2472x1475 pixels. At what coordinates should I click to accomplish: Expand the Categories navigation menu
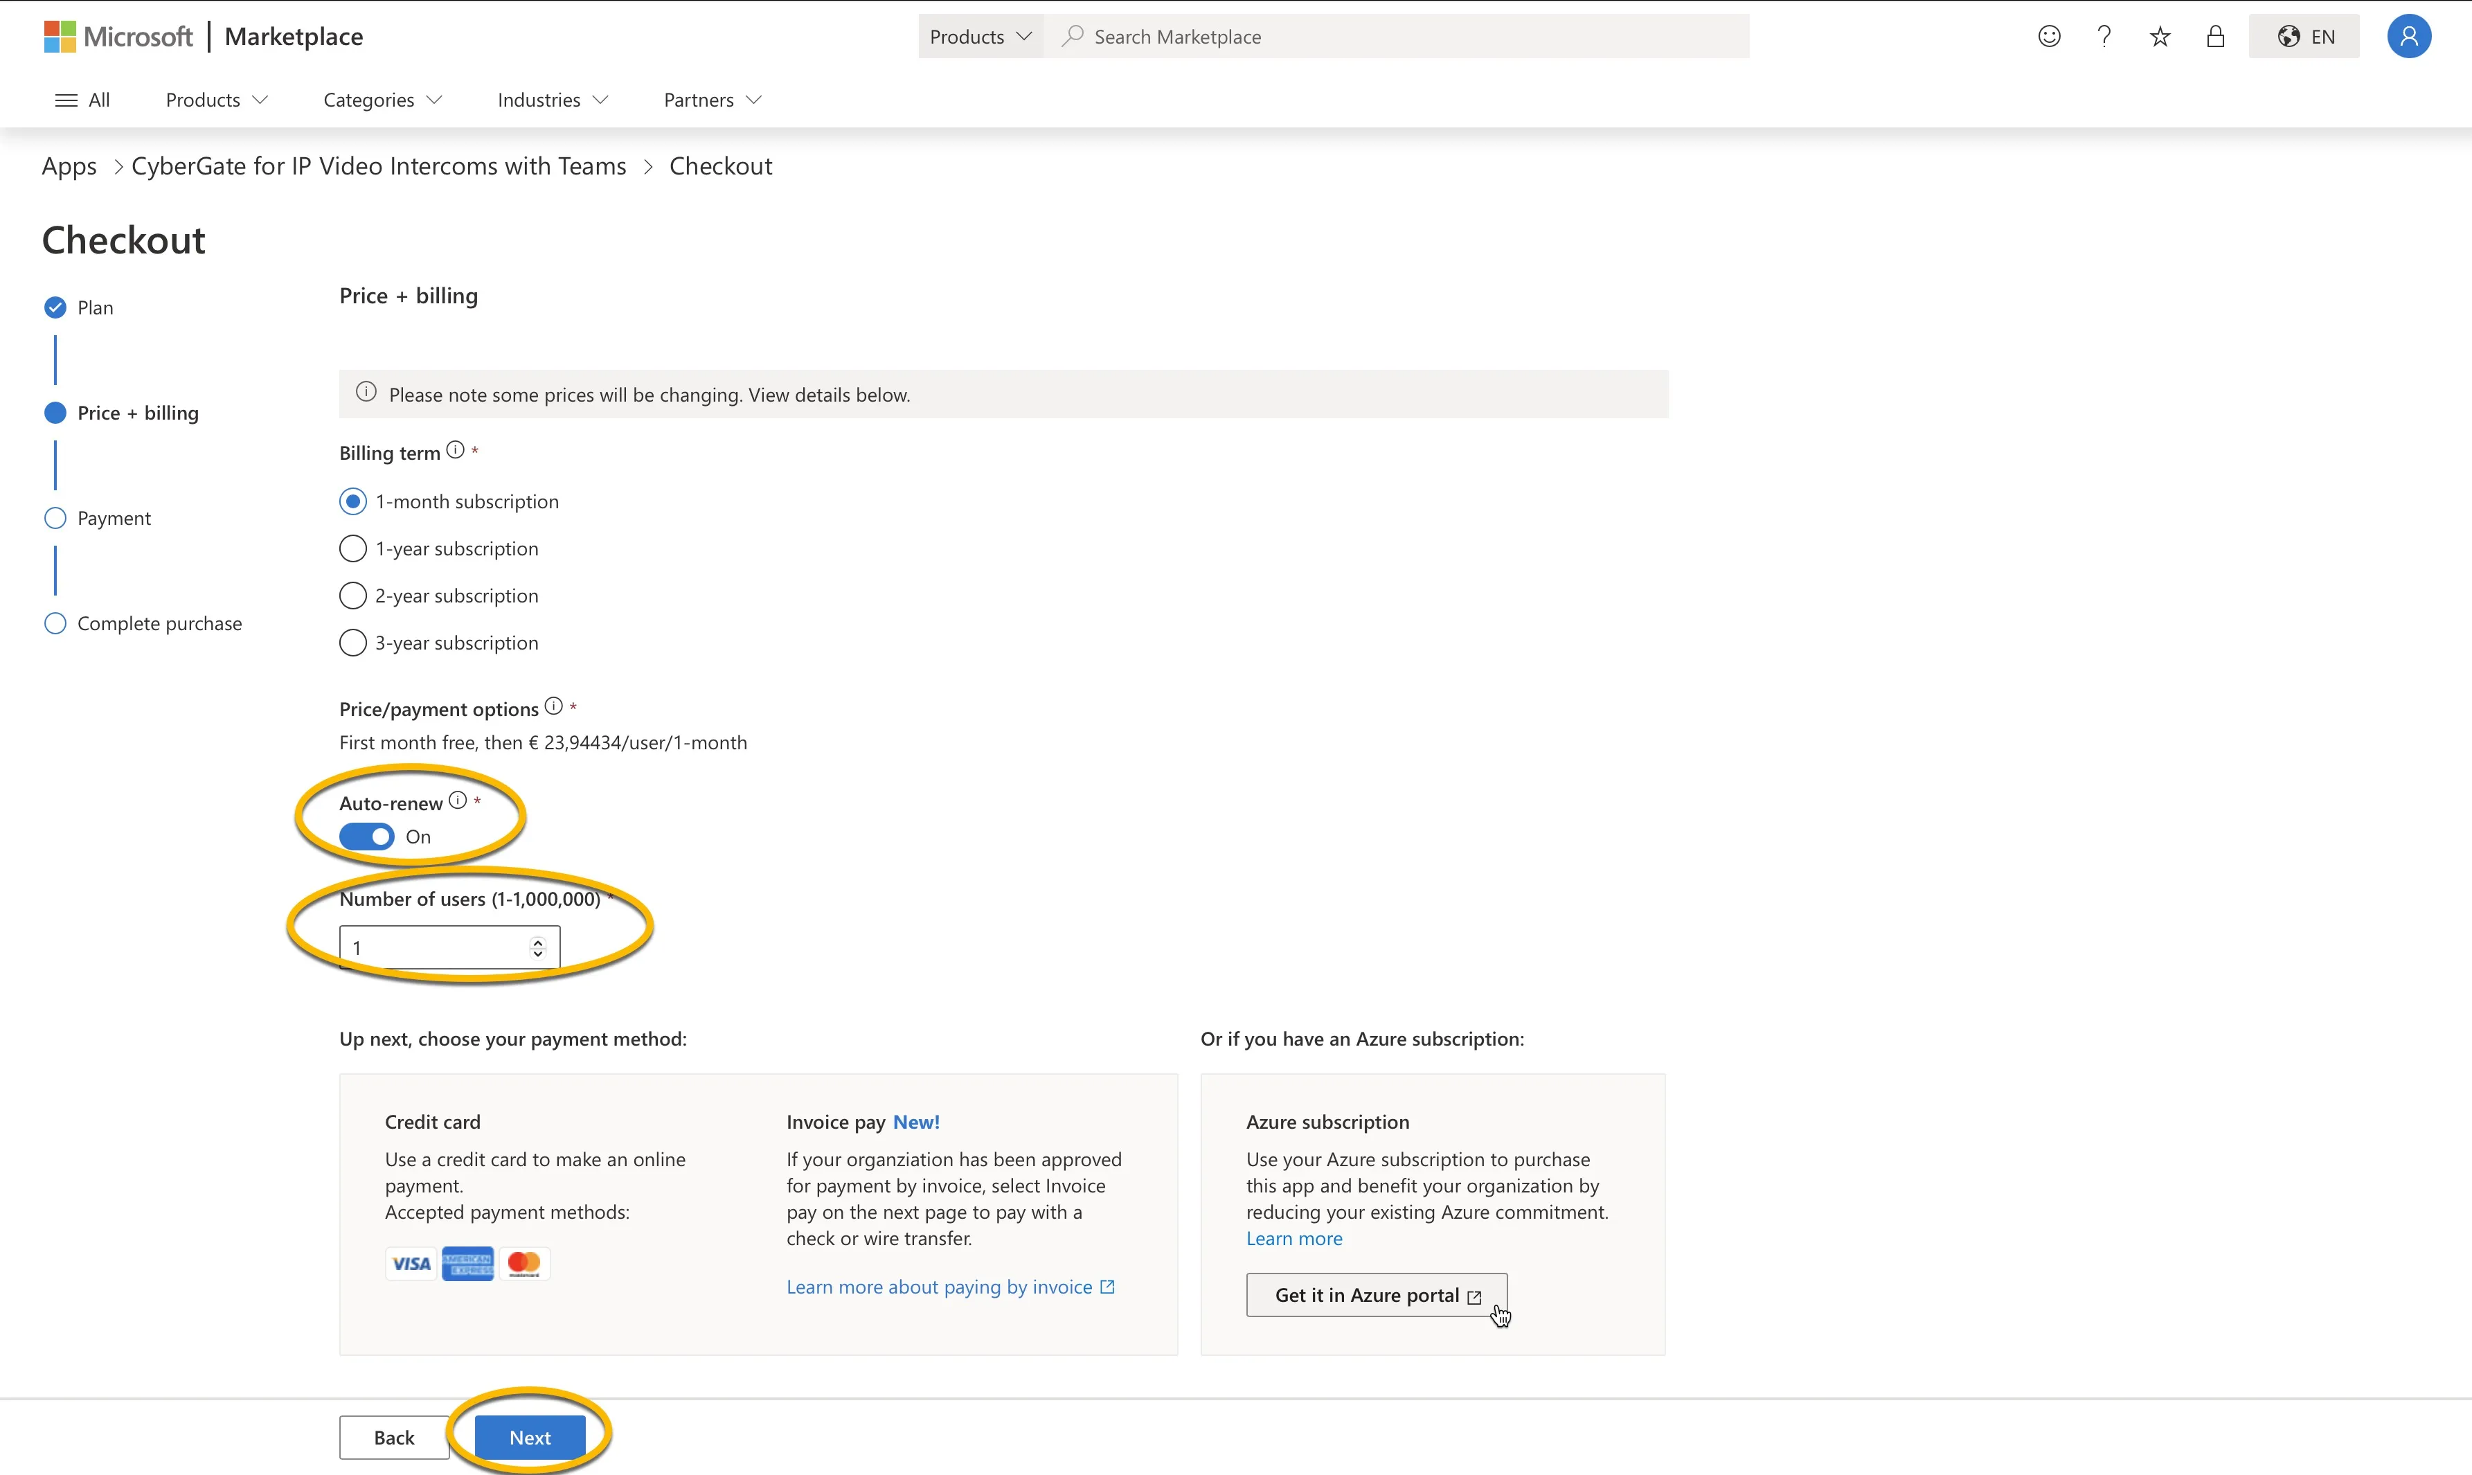coord(382,100)
